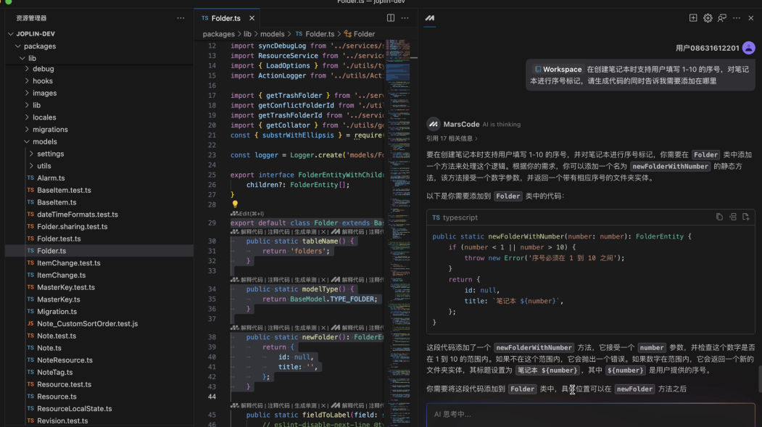
Task: Expand the 引用 17 相关信息 references
Action: click(452, 138)
